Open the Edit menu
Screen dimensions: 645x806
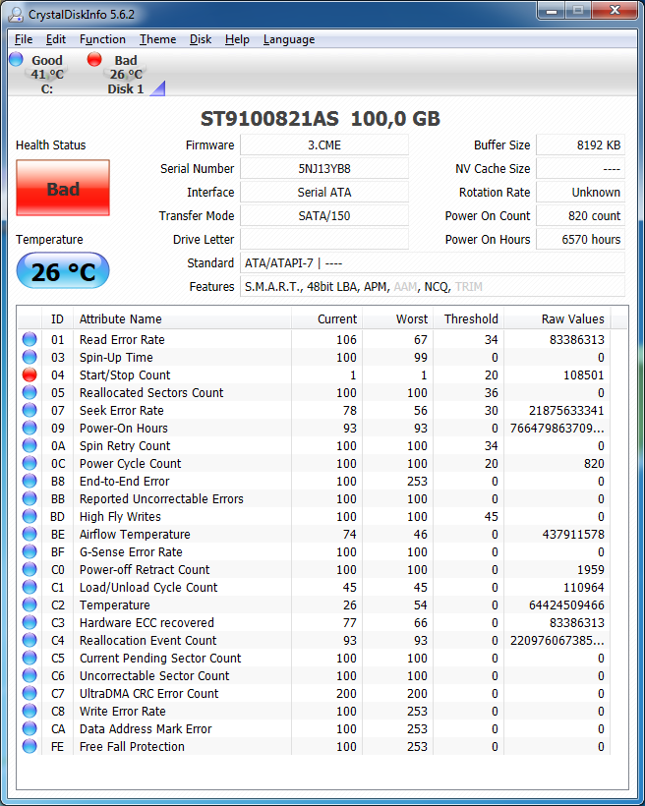pyautogui.click(x=55, y=39)
